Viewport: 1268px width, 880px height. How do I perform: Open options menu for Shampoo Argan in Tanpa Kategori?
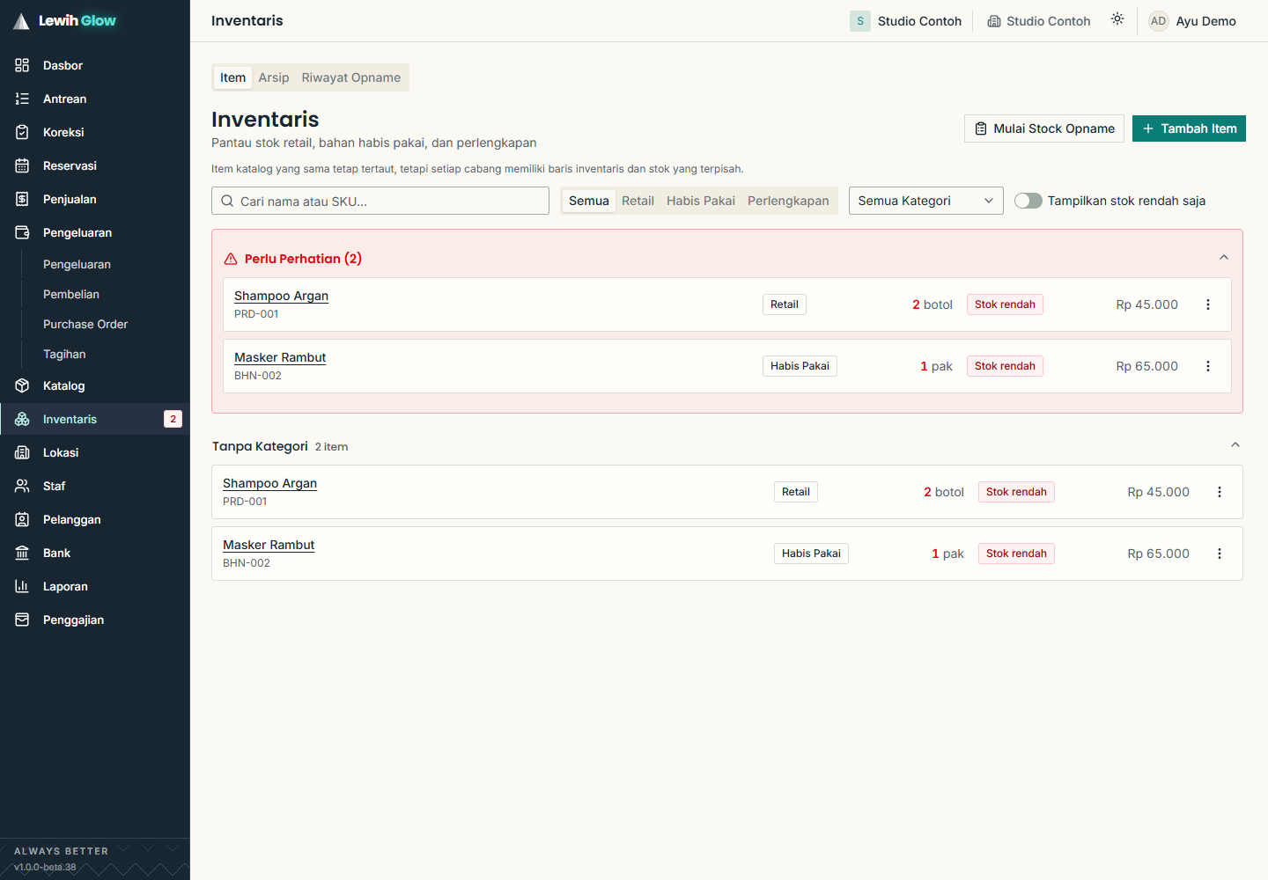tap(1220, 492)
